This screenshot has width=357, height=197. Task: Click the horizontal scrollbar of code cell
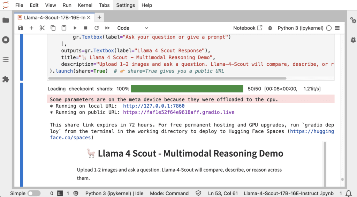point(167,78)
